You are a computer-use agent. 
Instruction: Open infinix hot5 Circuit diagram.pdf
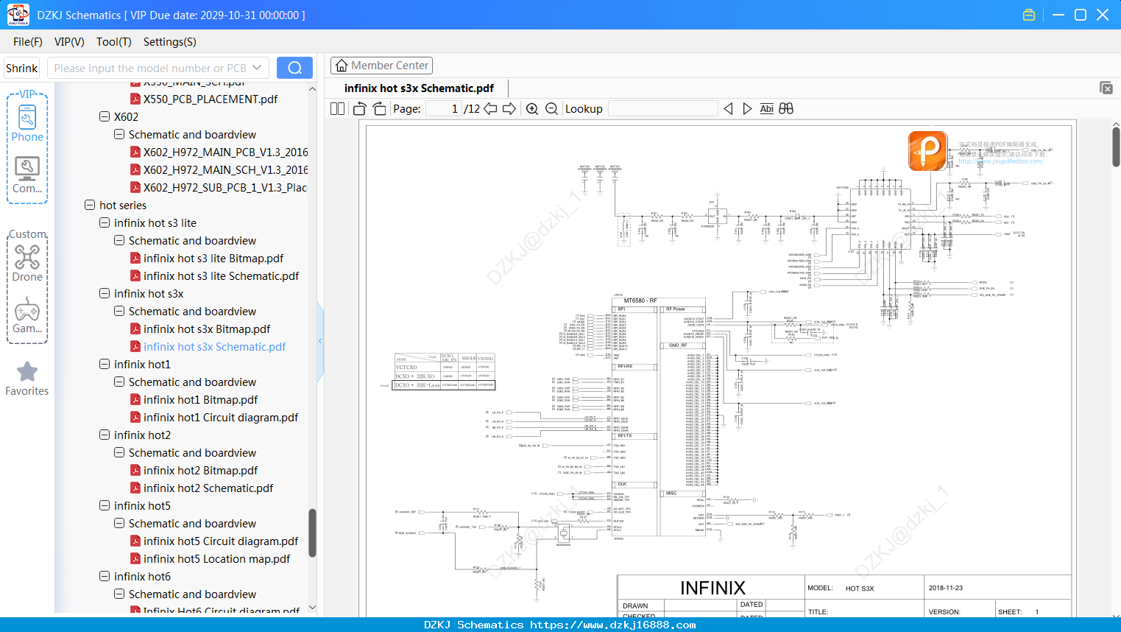click(x=220, y=541)
